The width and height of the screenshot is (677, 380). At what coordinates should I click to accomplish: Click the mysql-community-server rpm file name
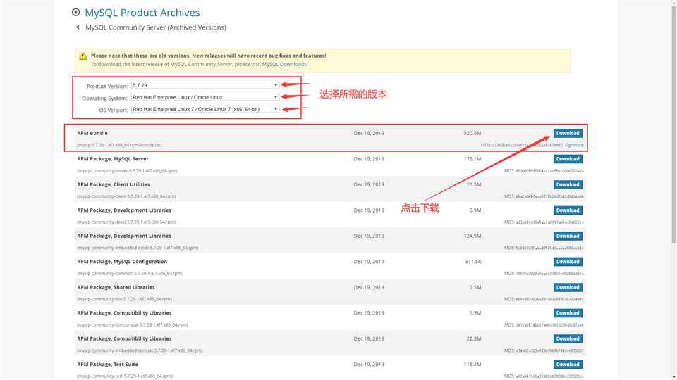pos(127,170)
